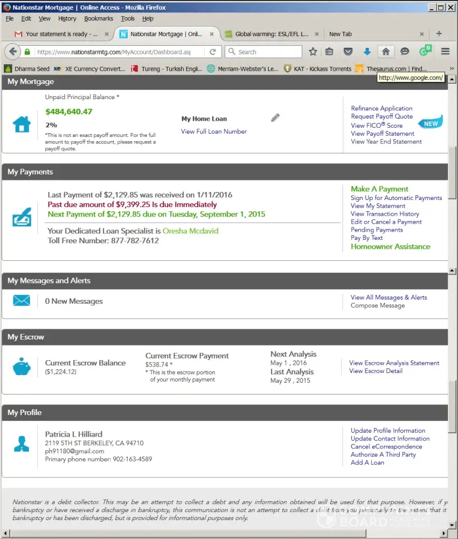Open the Firefox hamburger menu
Viewport: 458px width, 539px height.
tap(445, 52)
